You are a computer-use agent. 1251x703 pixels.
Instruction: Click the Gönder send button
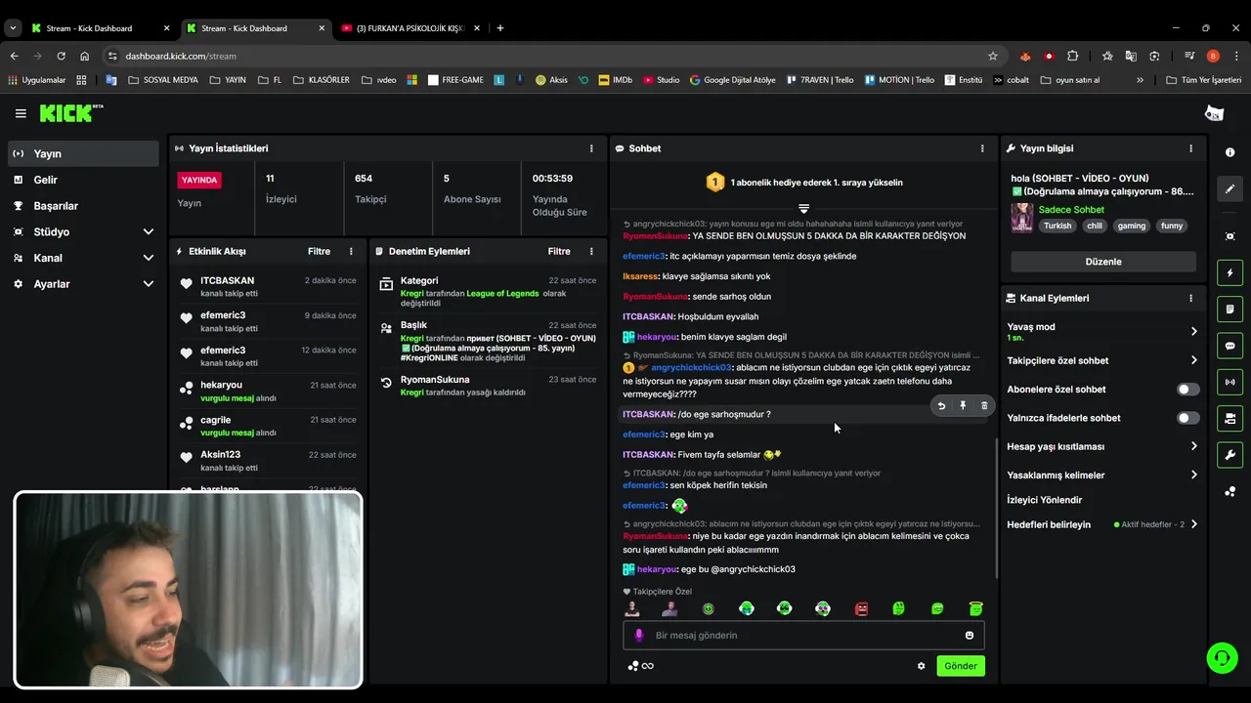[x=961, y=666]
